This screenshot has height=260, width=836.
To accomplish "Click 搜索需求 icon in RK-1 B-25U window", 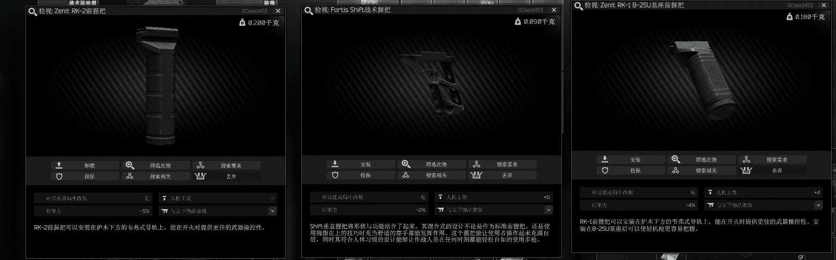I will coord(746,159).
